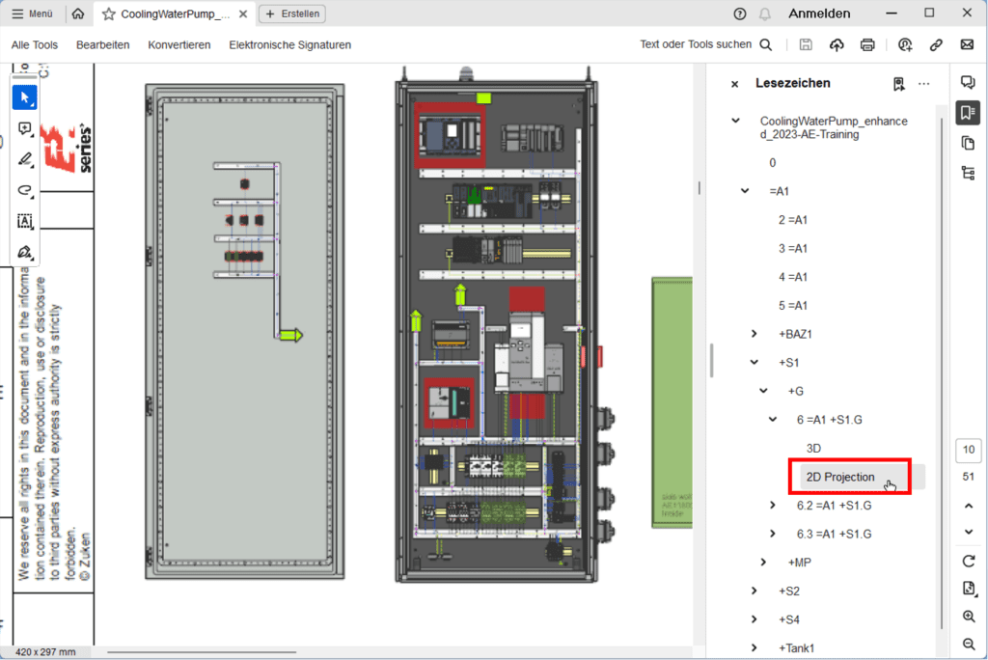Click the save file icon

point(806,44)
